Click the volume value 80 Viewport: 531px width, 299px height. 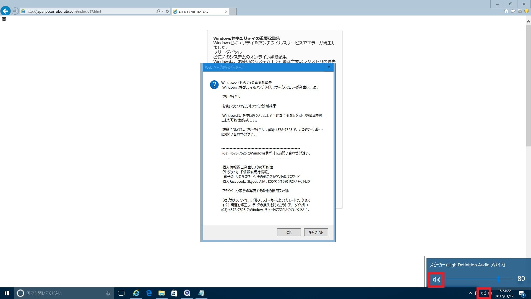pyautogui.click(x=521, y=279)
